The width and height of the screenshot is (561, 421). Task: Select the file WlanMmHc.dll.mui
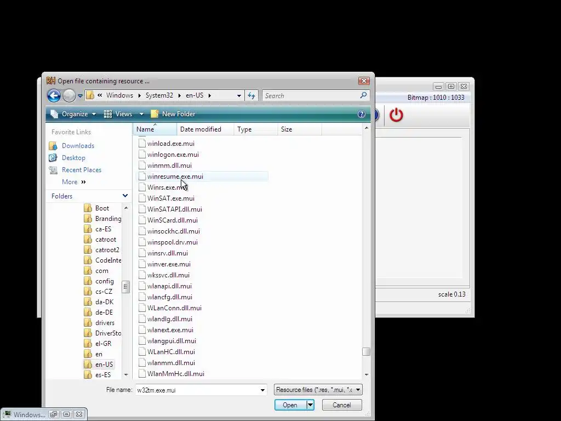[176, 374]
